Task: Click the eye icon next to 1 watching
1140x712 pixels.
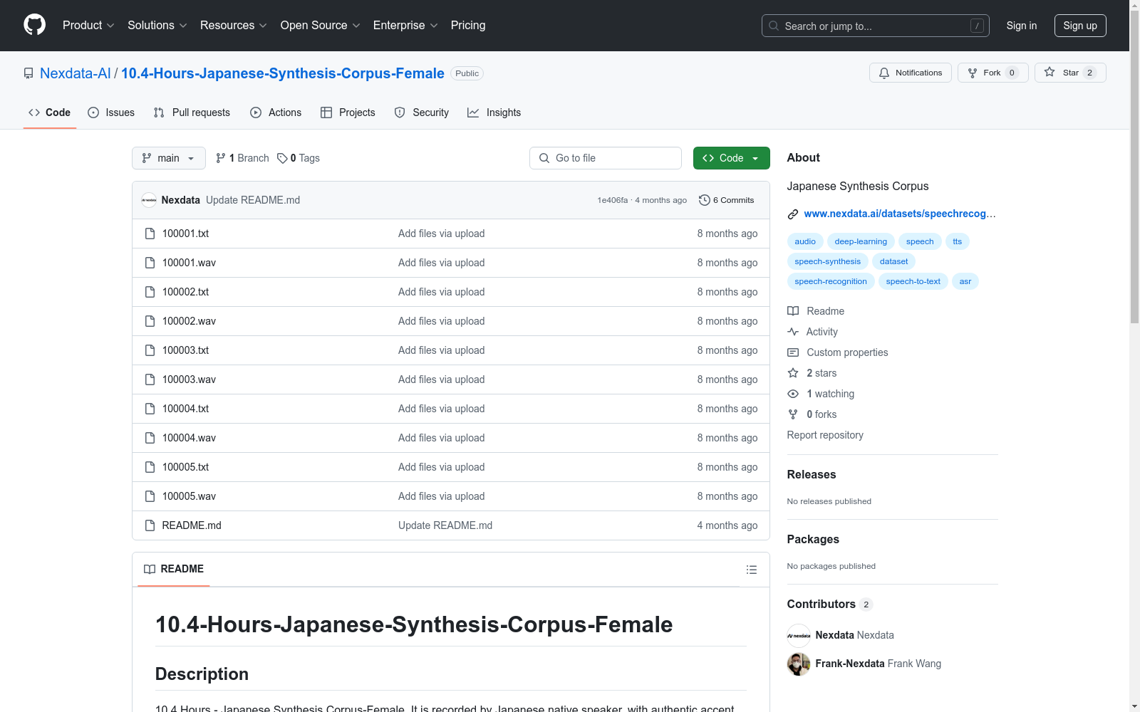Action: pos(793,394)
